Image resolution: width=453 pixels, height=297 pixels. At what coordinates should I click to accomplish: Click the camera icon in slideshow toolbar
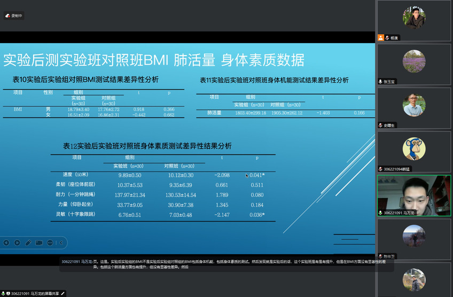(x=39, y=243)
